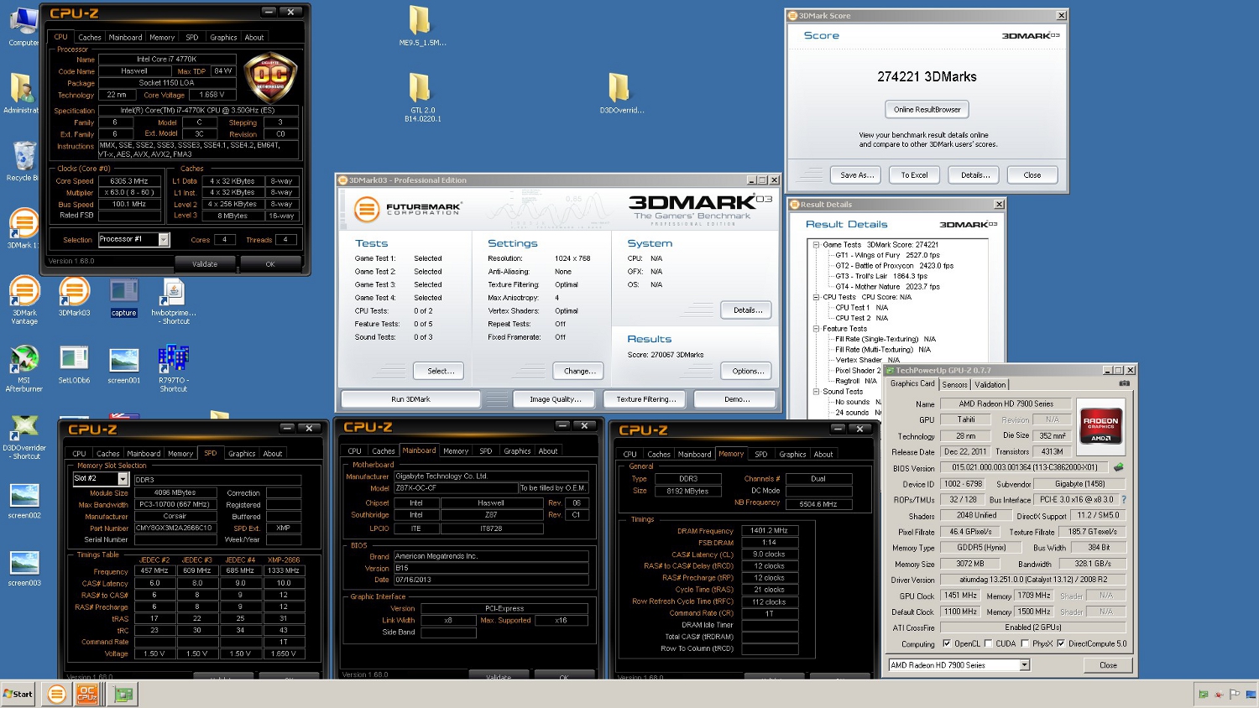Viewport: 1259px width, 708px height.
Task: Open the screen003 image file
Action: coord(24,568)
